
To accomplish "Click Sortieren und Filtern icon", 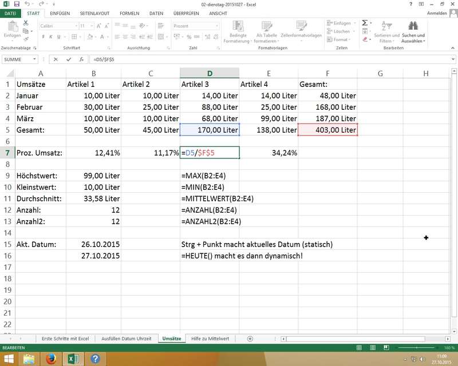I will [386, 27].
